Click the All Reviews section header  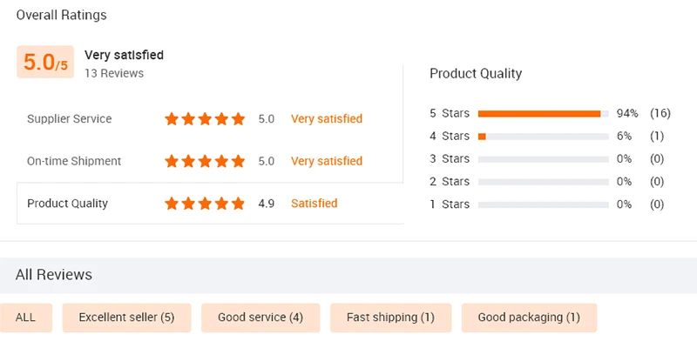point(54,275)
